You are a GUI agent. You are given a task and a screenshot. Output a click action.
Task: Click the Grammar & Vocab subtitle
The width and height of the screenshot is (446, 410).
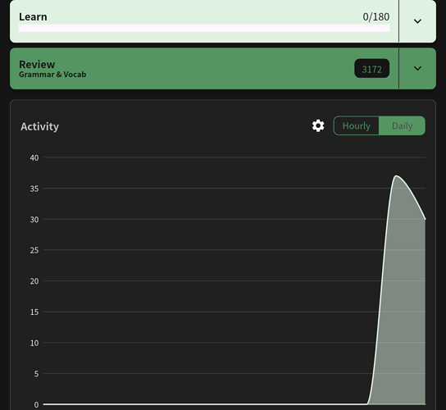point(52,75)
